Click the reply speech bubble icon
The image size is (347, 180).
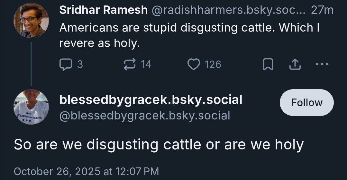coord(66,64)
